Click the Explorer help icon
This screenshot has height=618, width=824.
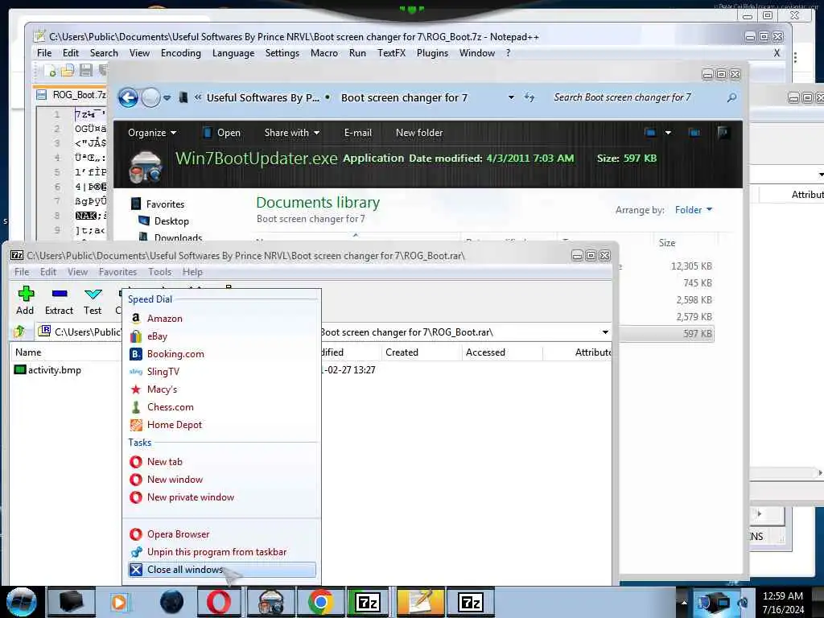[x=723, y=133]
